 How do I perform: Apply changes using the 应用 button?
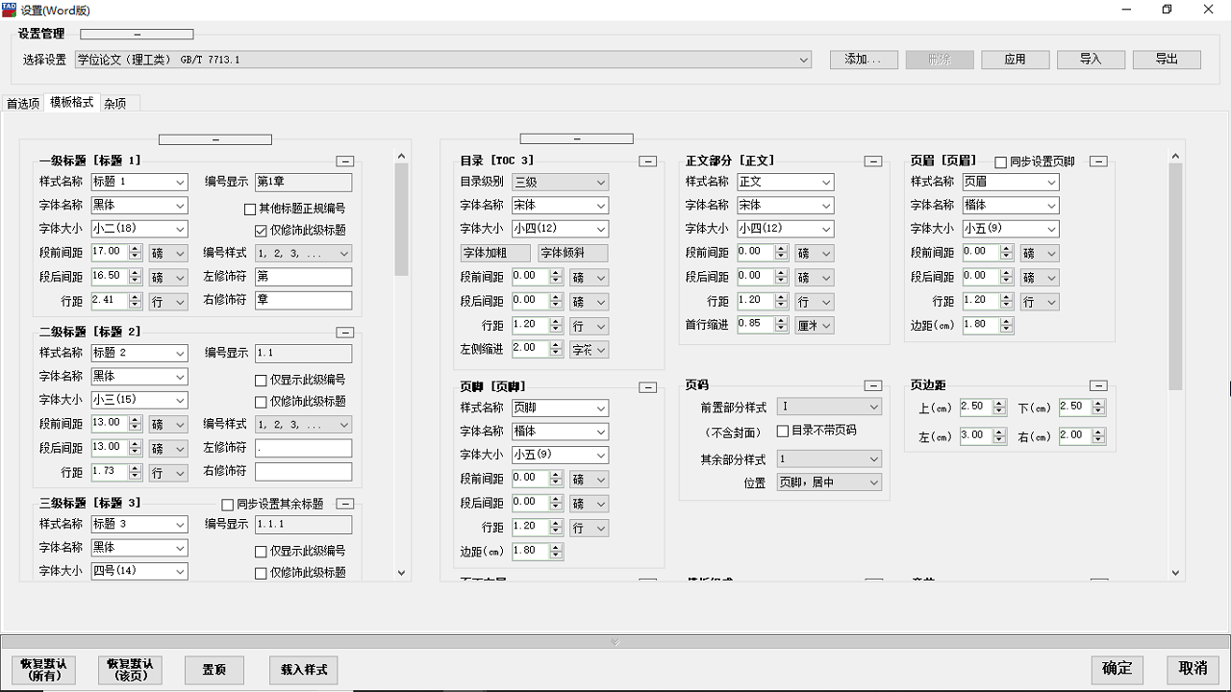(x=1015, y=59)
